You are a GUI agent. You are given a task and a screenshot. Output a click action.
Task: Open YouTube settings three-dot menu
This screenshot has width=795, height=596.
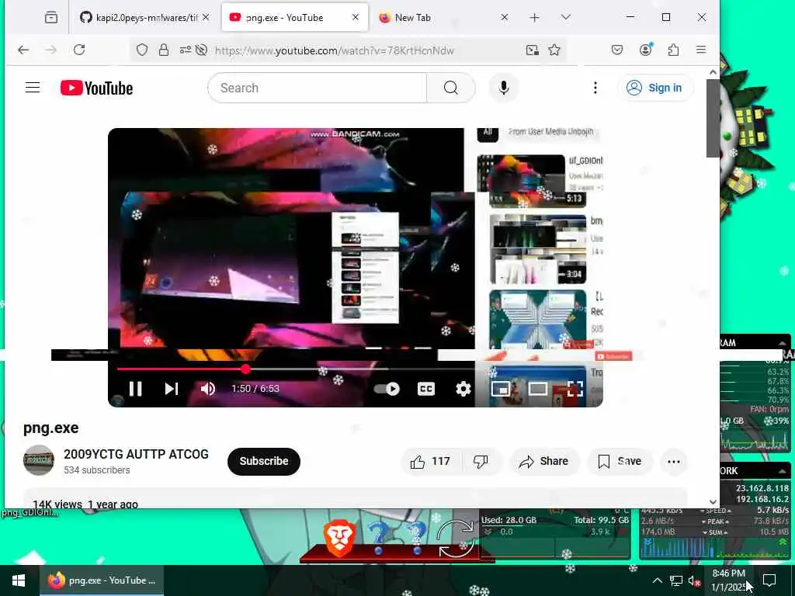point(595,88)
